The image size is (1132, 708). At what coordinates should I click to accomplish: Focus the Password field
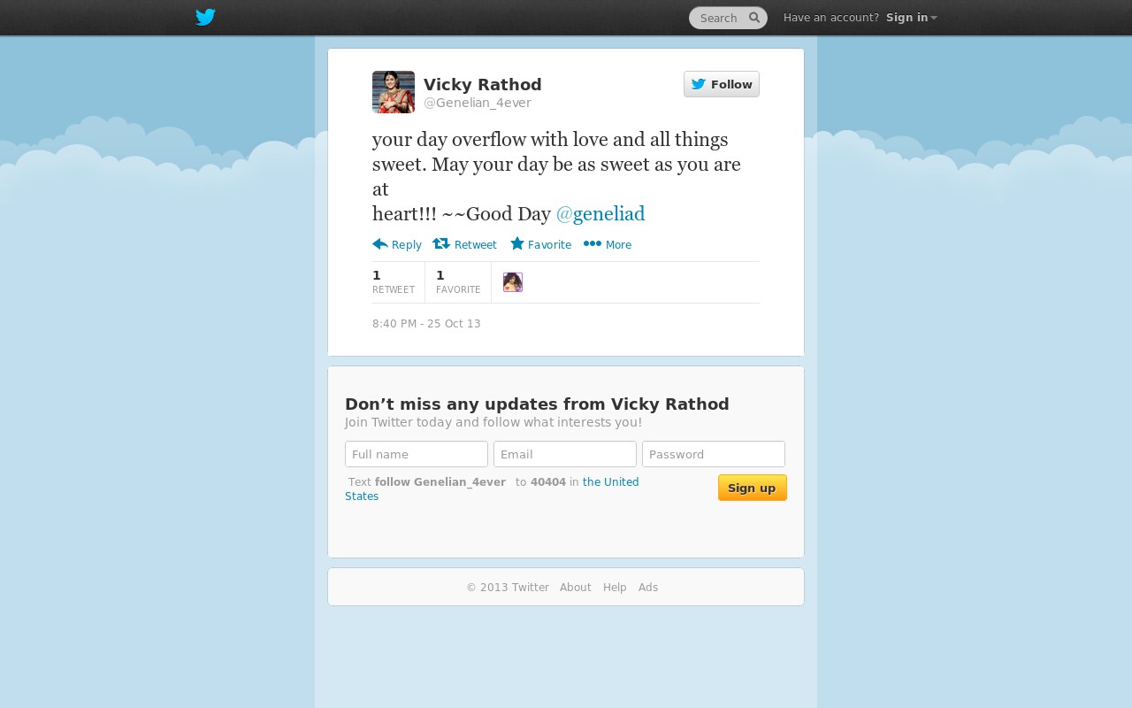pyautogui.click(x=714, y=454)
